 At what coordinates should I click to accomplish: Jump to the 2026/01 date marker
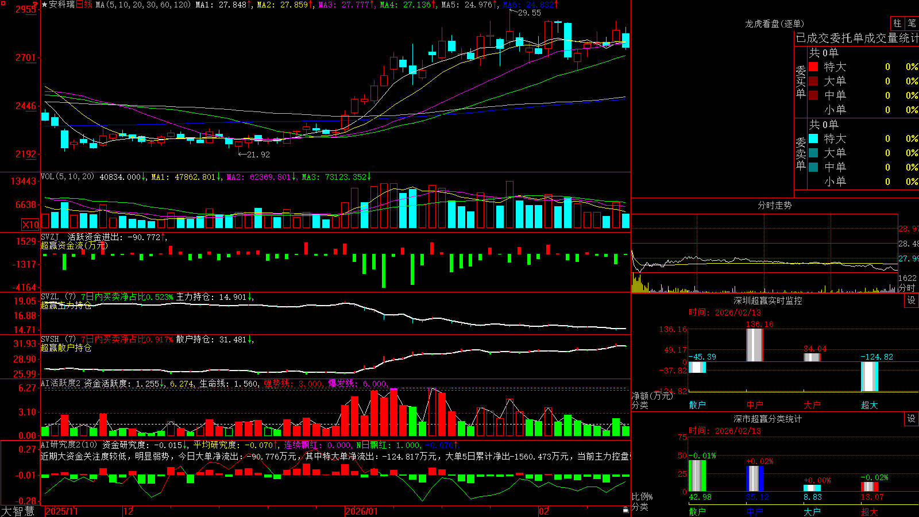361,511
